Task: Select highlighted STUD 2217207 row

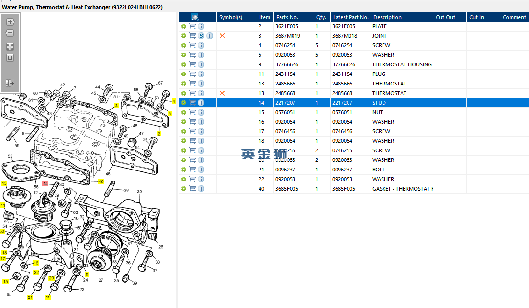Action: [383, 103]
